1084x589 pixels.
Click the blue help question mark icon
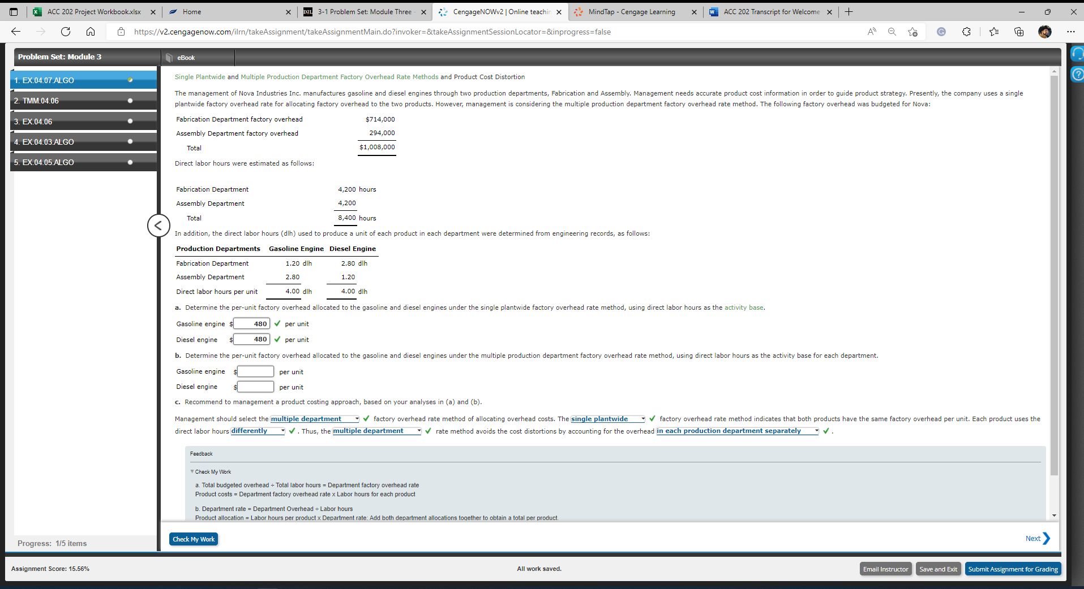[x=1077, y=73]
